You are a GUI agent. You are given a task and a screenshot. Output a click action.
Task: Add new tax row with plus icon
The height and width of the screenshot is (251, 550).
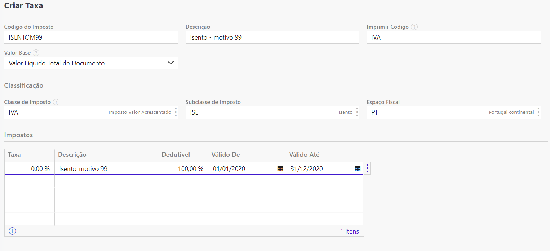tap(12, 231)
